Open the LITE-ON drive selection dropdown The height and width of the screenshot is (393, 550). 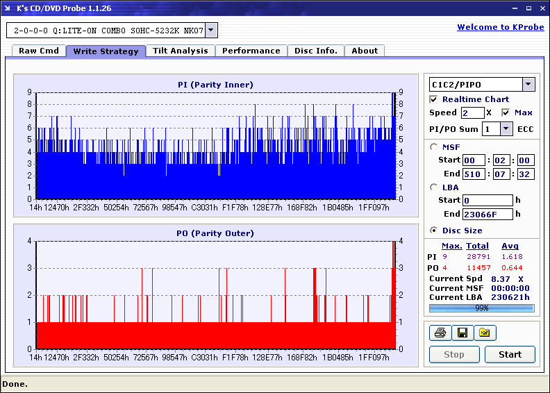211,31
